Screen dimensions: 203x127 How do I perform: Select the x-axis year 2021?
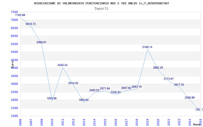coord(168,122)
